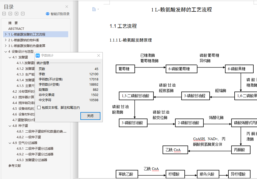Screen dimensions: 257x179
Task: Click heading 1.1.1 L-赖氨酸发酵原理
Action: (131, 40)
